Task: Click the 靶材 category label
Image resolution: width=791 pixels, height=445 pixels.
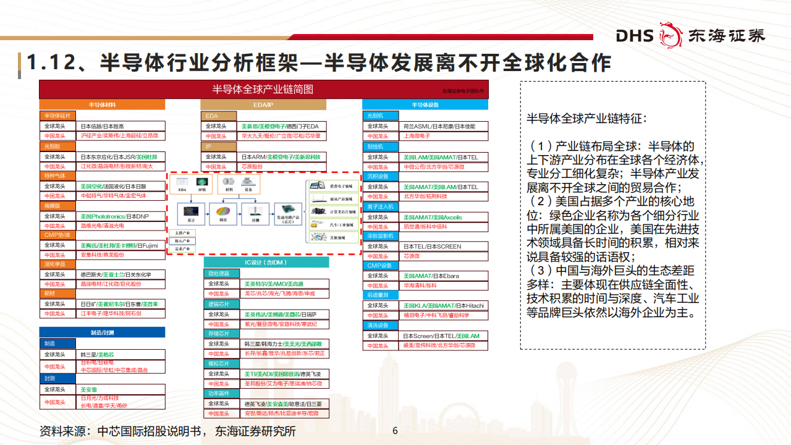Action: [59, 294]
